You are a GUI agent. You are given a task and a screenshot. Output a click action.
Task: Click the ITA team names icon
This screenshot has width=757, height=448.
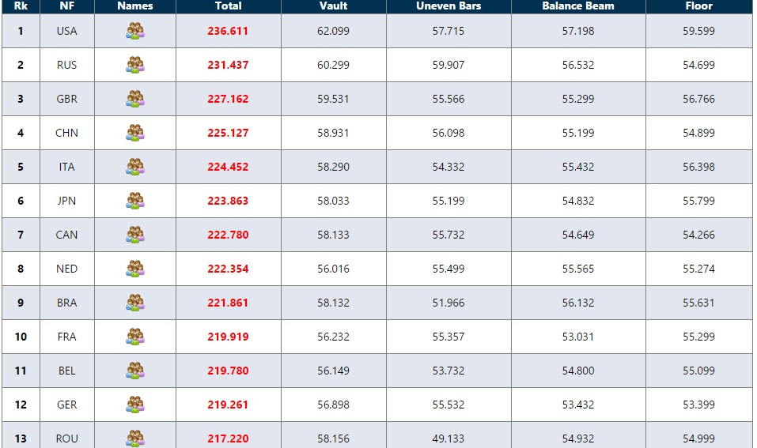[135, 167]
